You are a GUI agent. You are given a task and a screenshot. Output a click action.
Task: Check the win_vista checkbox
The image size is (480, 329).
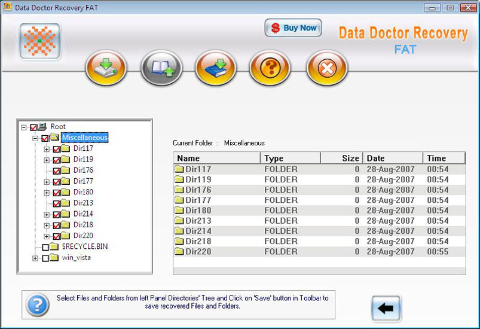45,258
